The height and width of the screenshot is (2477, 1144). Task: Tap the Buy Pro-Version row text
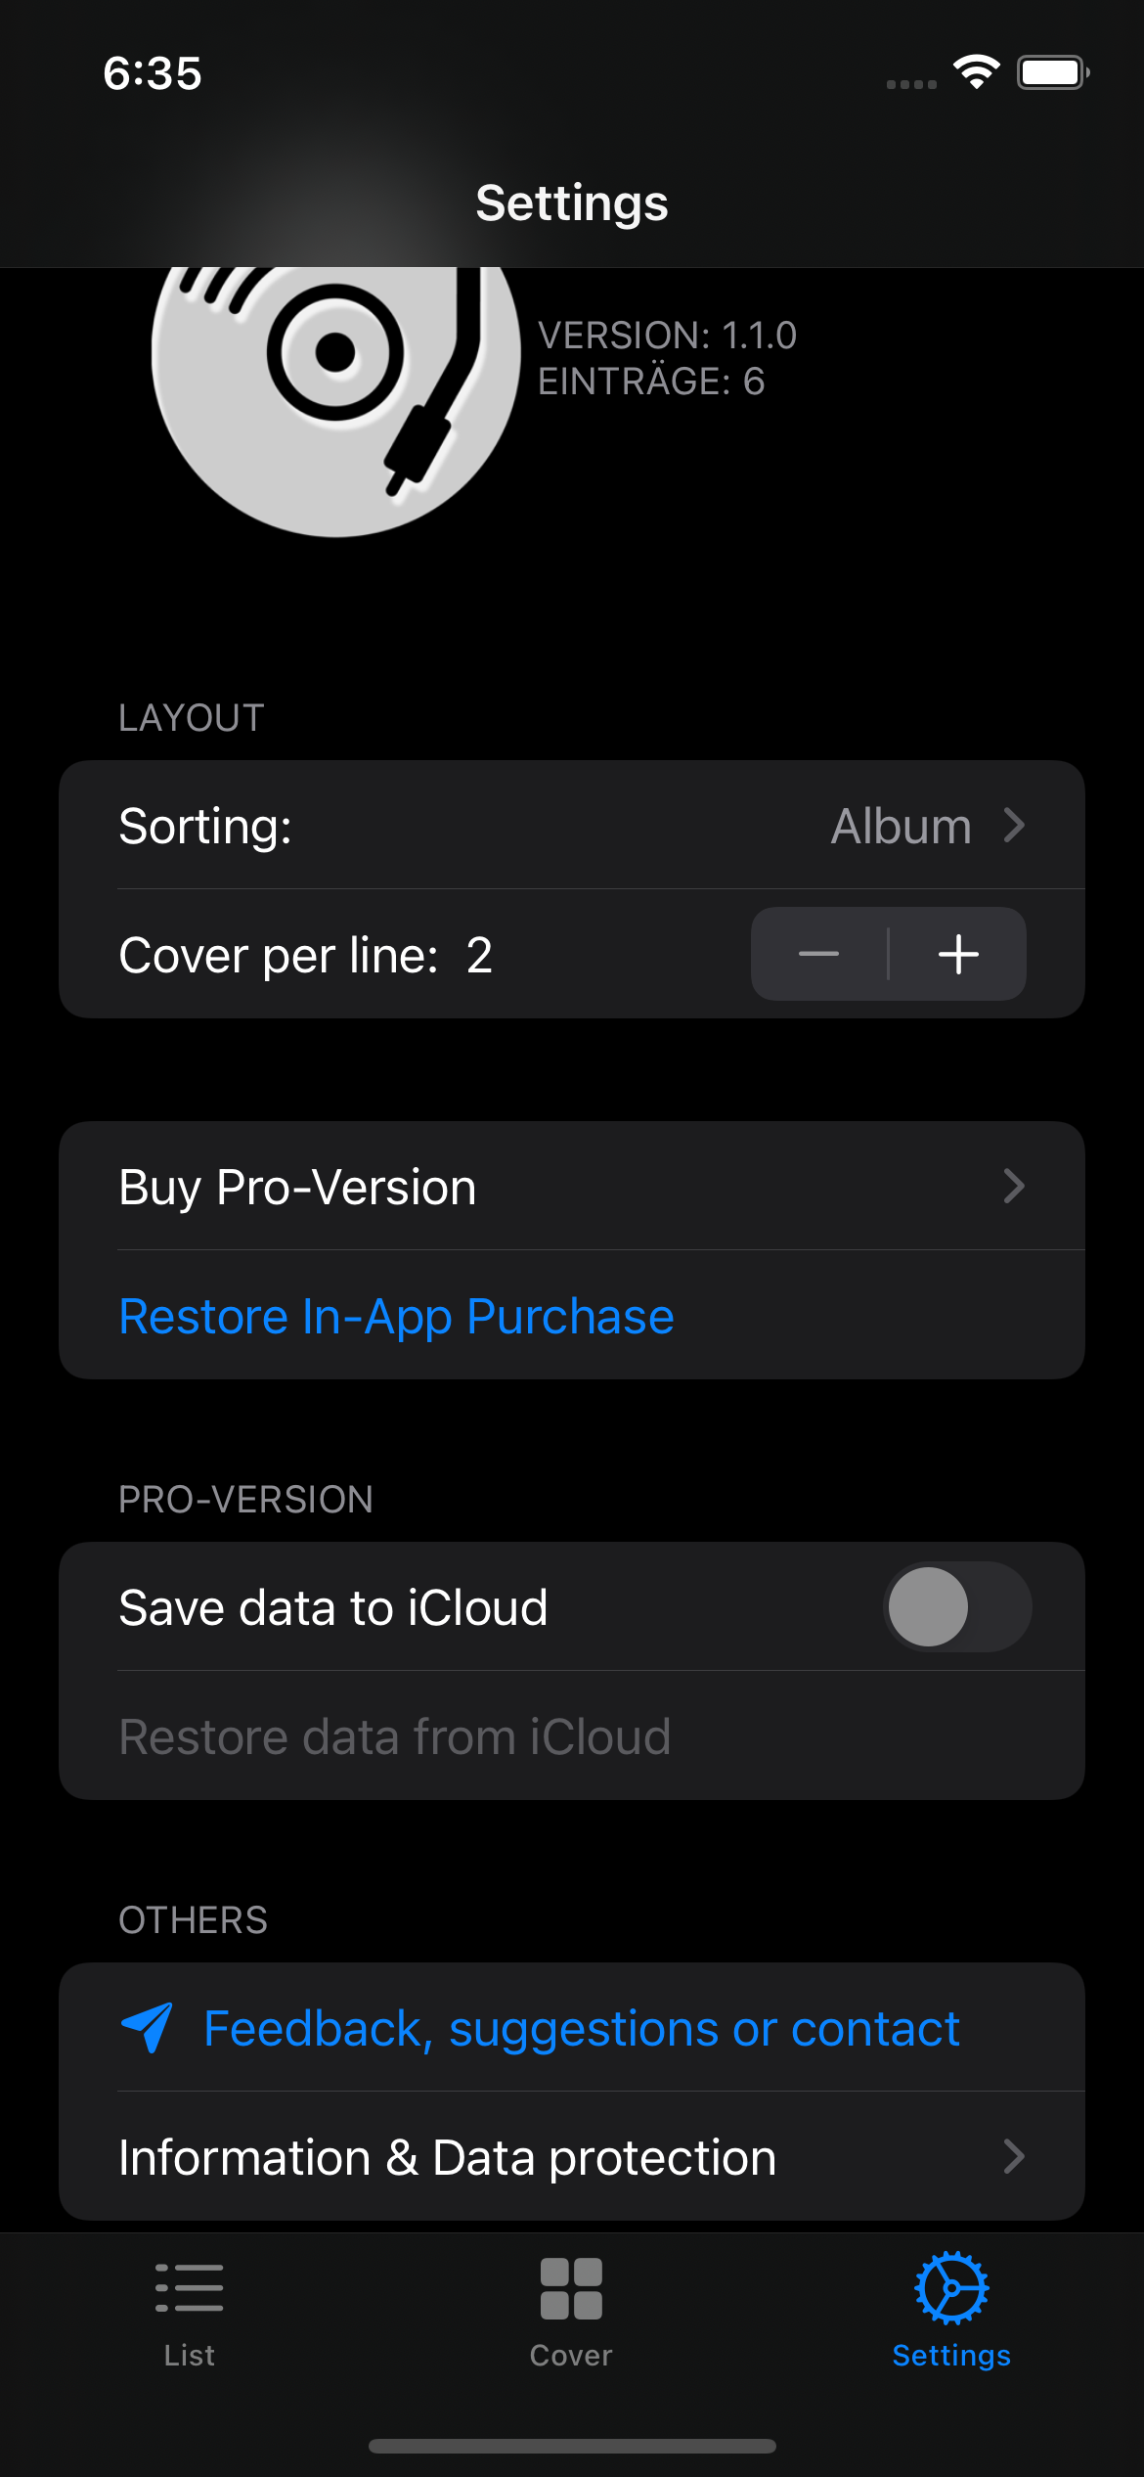[297, 1187]
